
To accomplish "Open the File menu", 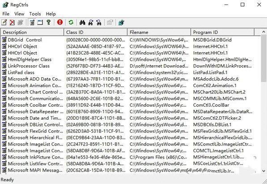I will (6, 14).
